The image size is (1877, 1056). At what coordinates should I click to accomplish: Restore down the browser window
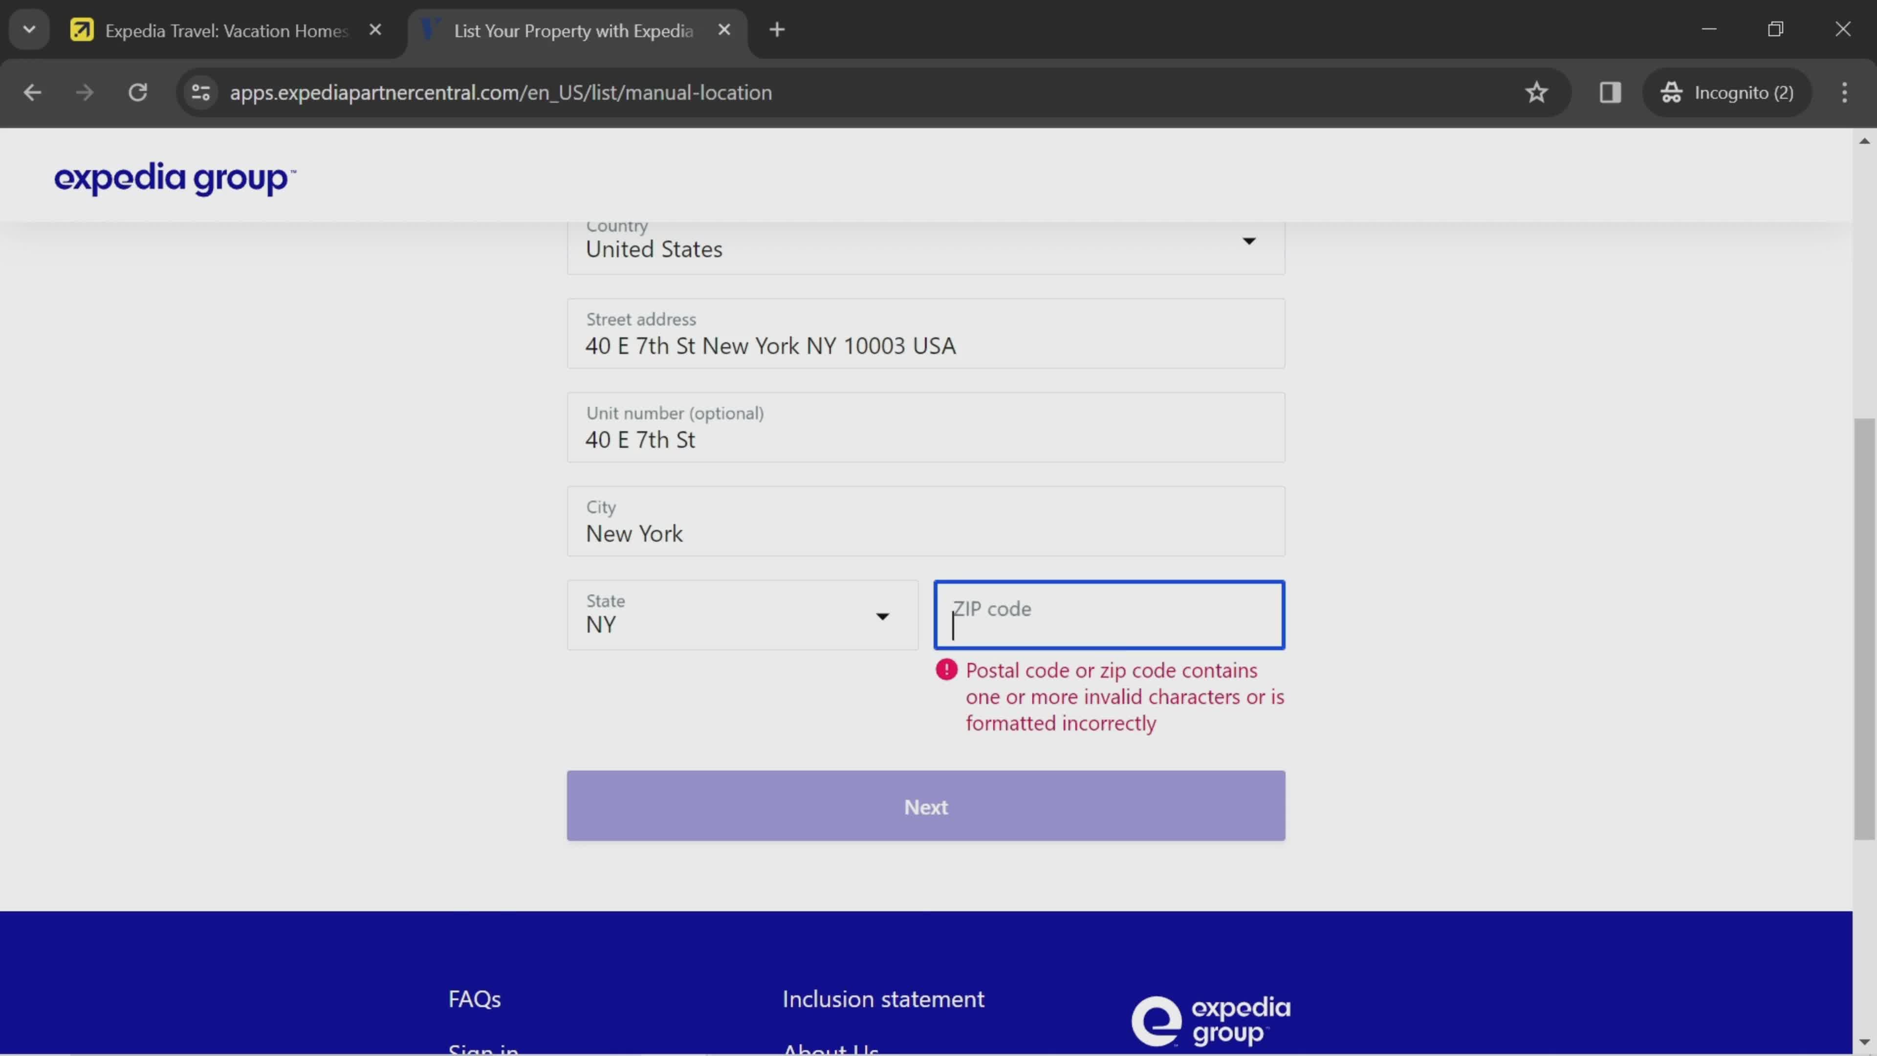[x=1776, y=29]
